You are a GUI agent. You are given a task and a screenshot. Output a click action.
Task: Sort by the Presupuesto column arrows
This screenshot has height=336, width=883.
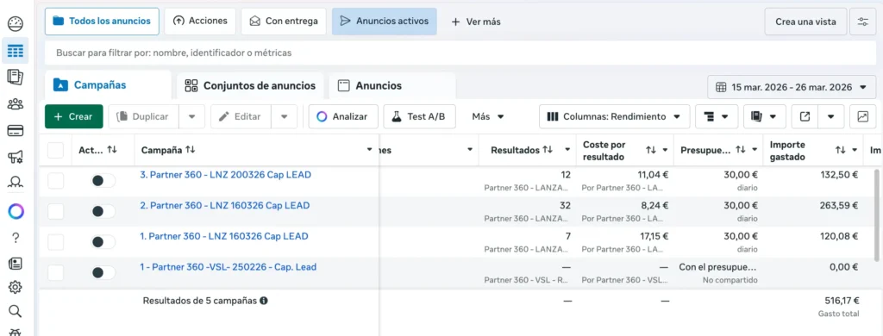coord(741,150)
